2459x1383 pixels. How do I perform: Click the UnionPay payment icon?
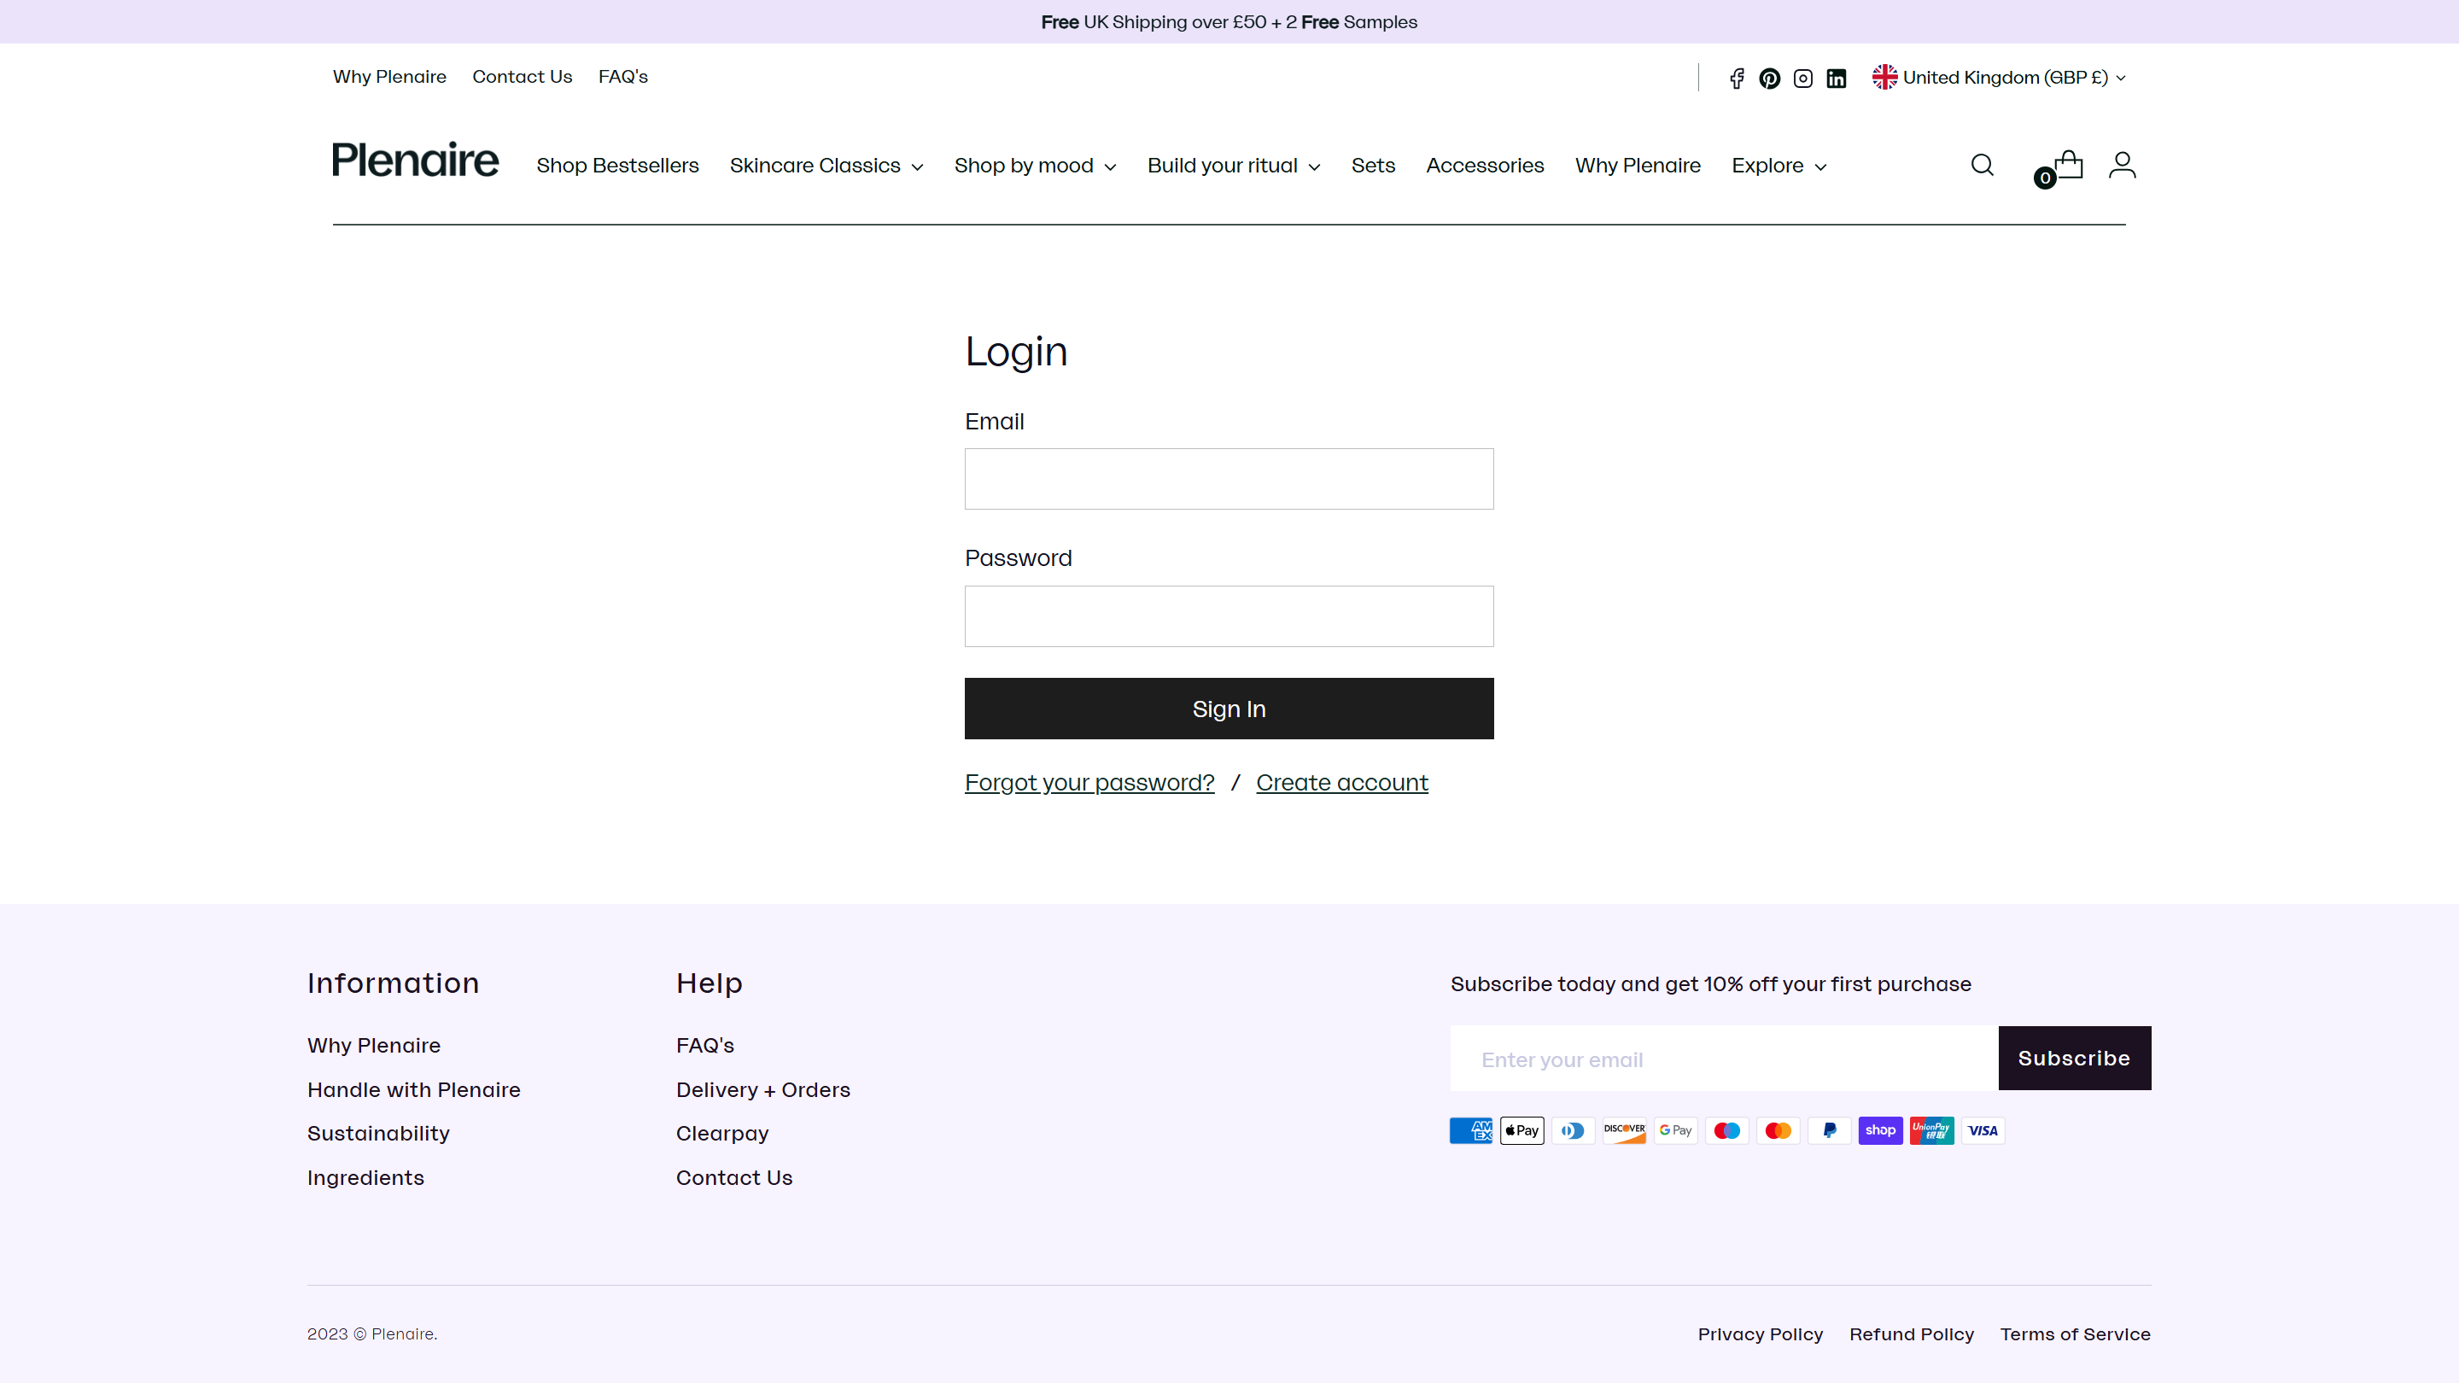(1932, 1130)
